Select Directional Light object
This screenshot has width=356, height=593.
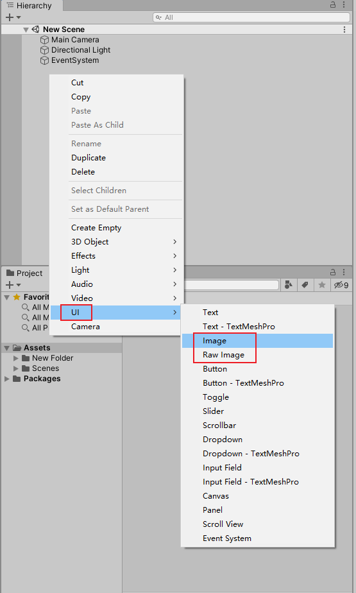point(81,50)
